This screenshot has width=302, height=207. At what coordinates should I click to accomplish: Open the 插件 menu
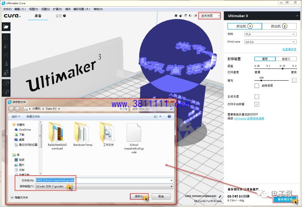(68, 9)
